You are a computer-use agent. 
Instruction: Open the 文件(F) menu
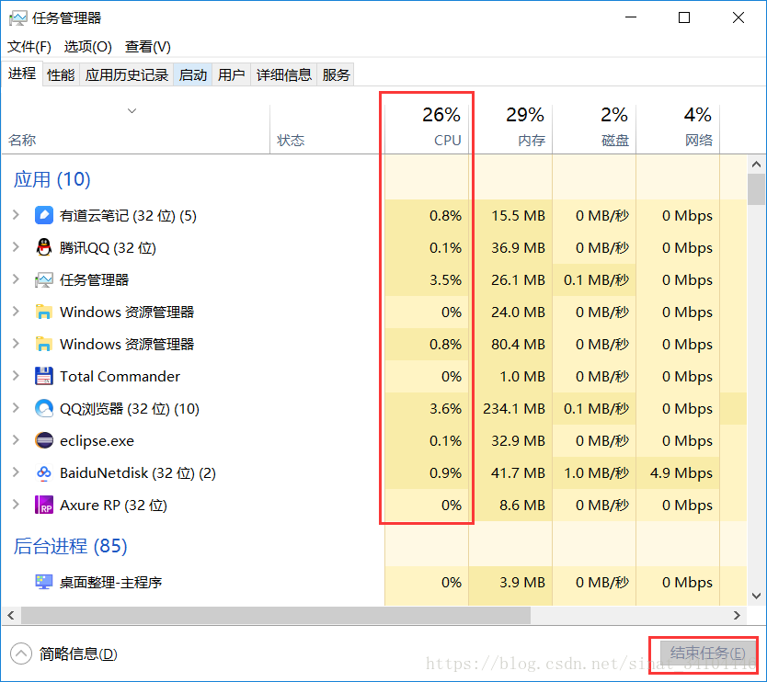point(29,47)
